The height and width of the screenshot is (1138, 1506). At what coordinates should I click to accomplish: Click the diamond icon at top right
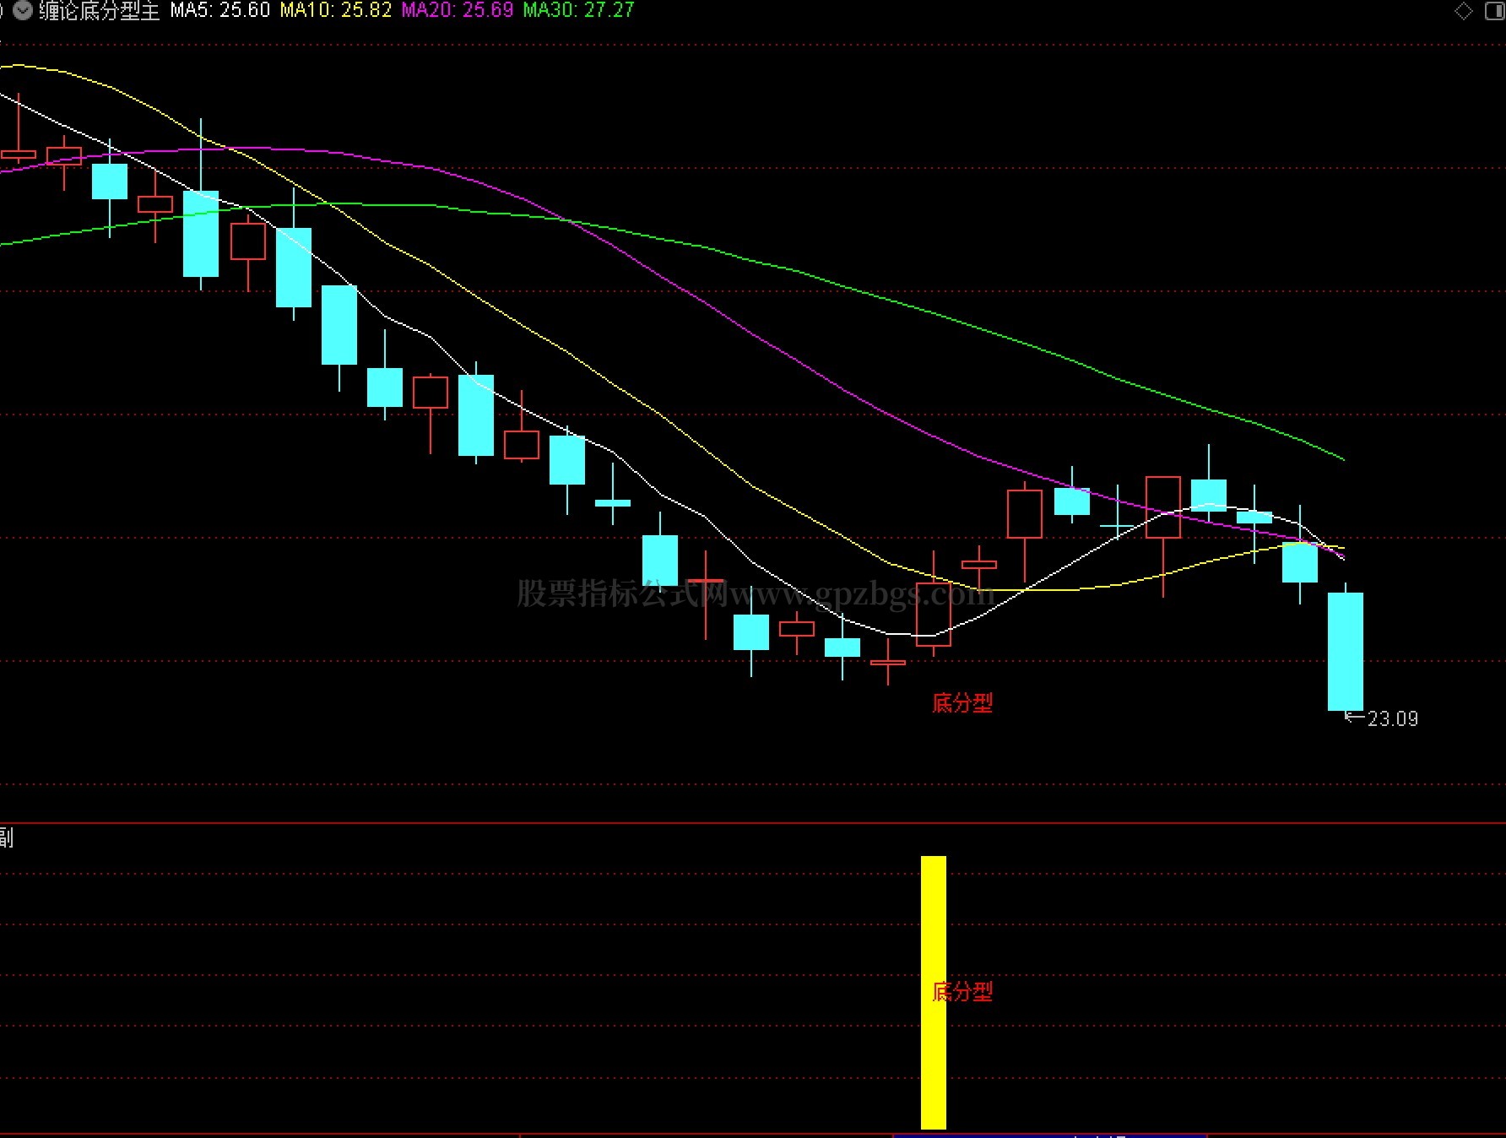(1464, 11)
